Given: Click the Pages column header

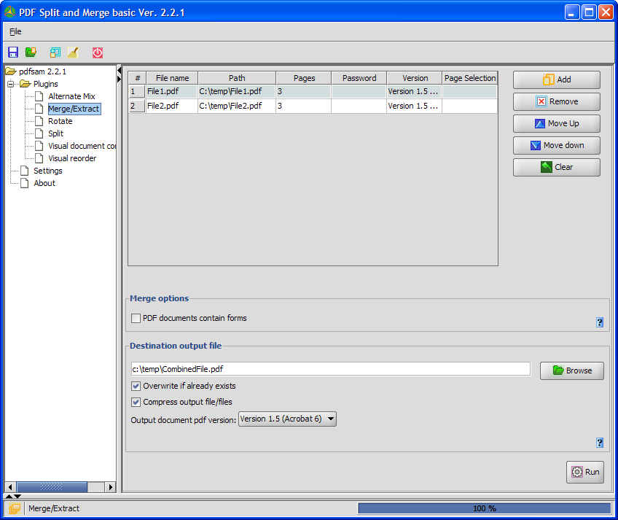Looking at the screenshot, I should (x=304, y=78).
